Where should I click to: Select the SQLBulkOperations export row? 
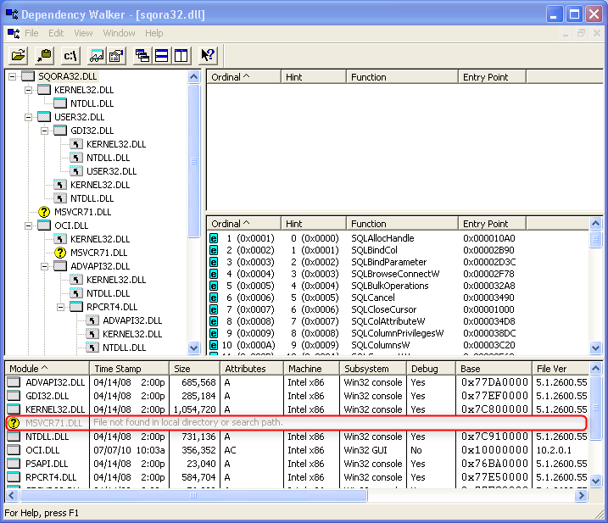click(390, 286)
